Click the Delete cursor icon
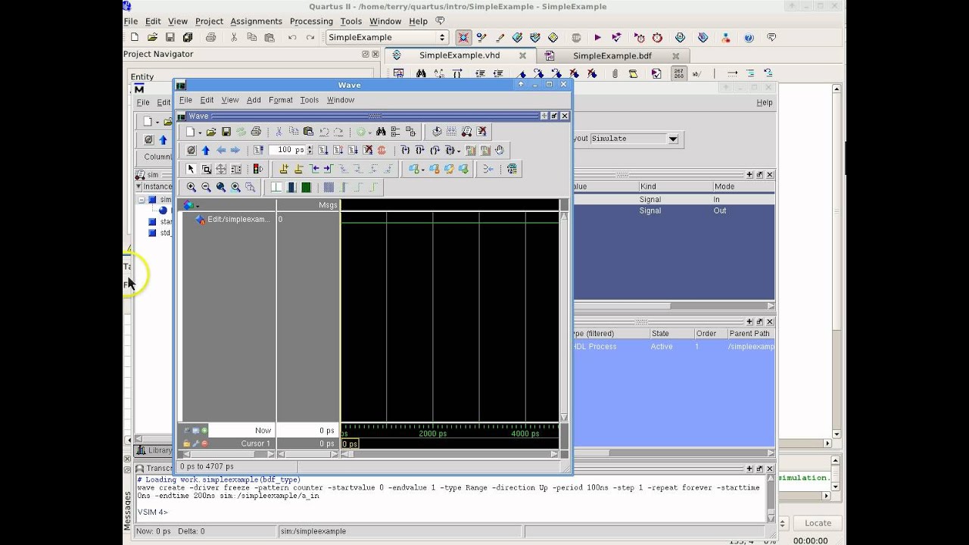This screenshot has width=969, height=545. click(x=298, y=169)
